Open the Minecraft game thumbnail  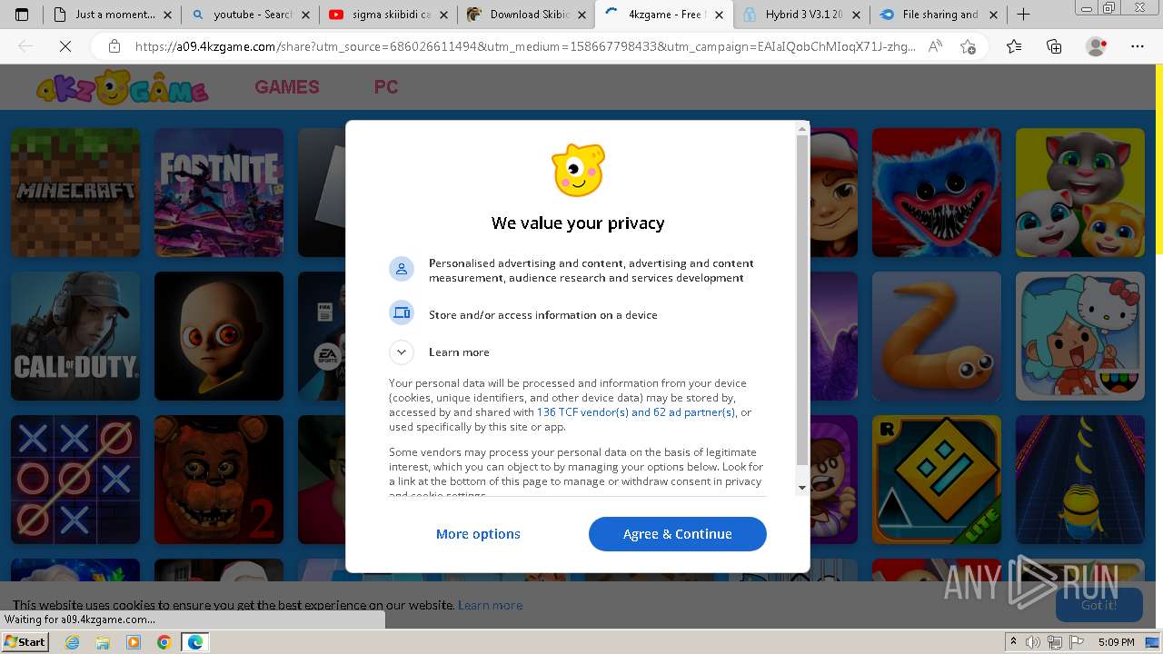coord(75,193)
